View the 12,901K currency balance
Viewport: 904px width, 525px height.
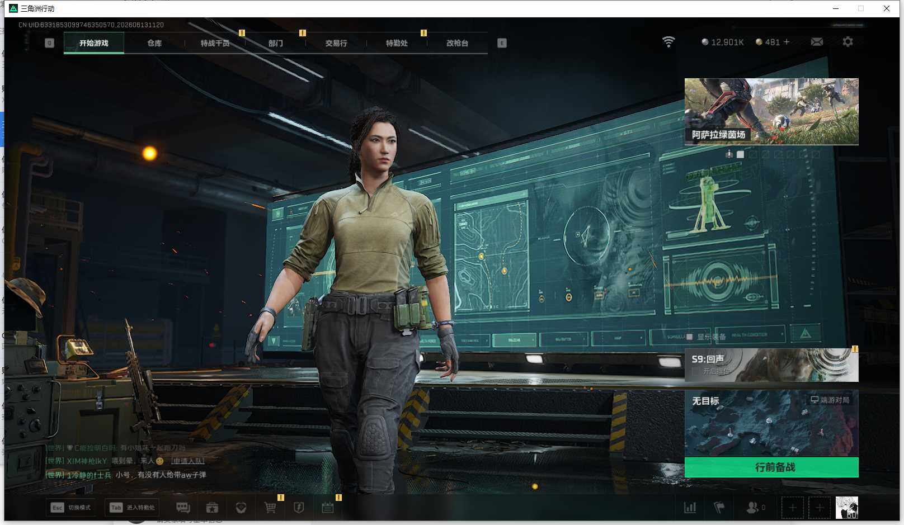pyautogui.click(x=723, y=42)
